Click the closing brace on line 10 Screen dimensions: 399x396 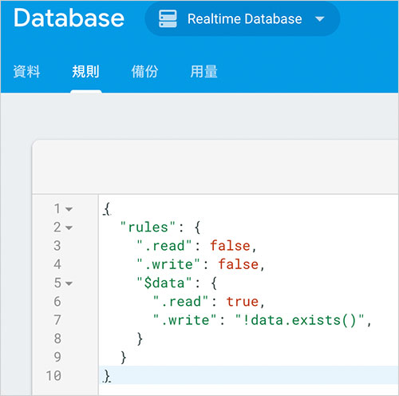[x=107, y=376]
